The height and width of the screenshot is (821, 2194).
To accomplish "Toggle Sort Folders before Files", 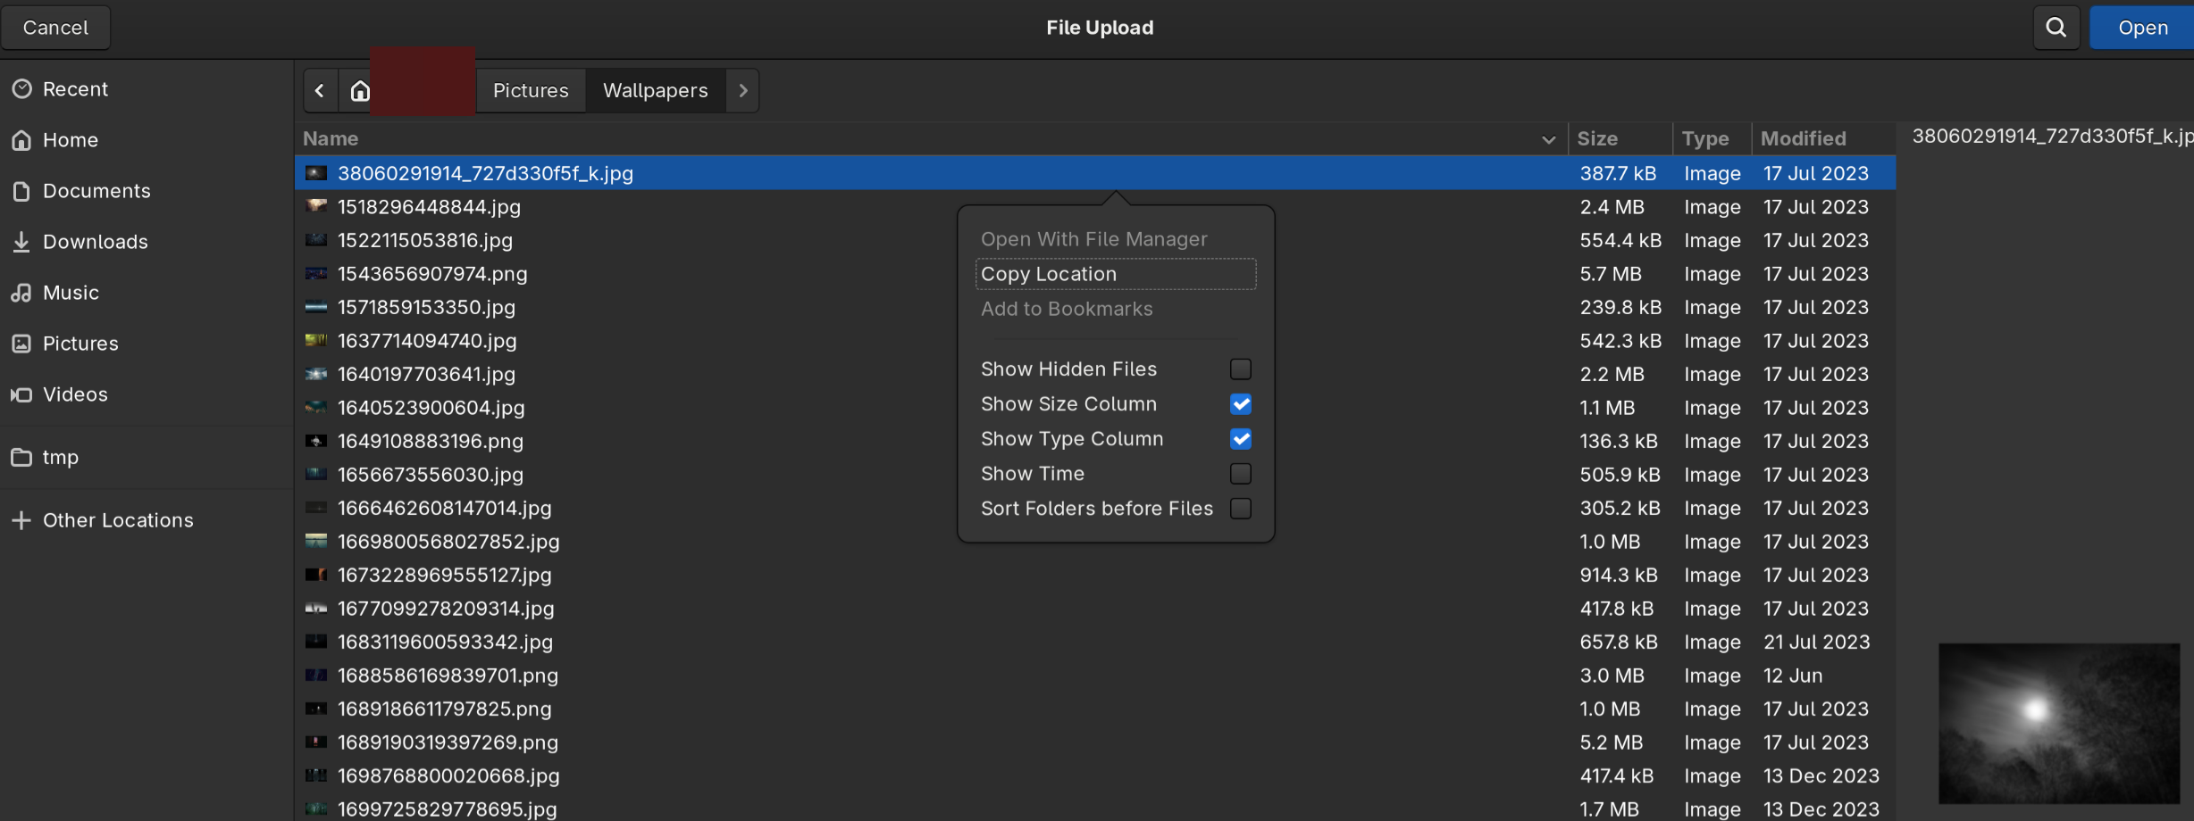I will [1240, 509].
